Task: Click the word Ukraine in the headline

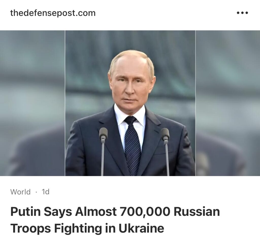Action: [x=141, y=228]
